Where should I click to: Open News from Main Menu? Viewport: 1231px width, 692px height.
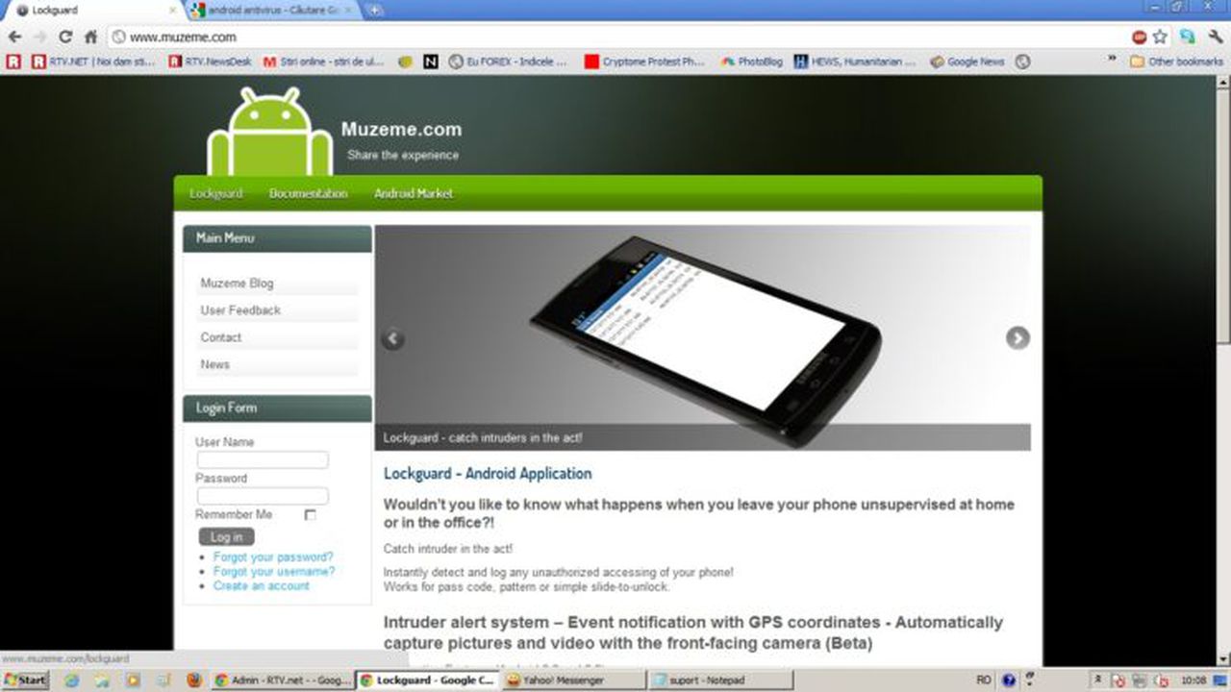point(214,364)
